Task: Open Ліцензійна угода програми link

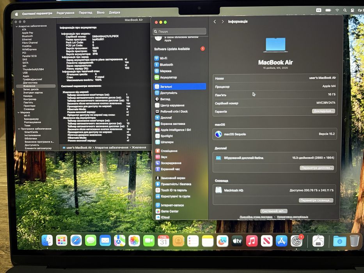Action: pyautogui.click(x=256, y=217)
